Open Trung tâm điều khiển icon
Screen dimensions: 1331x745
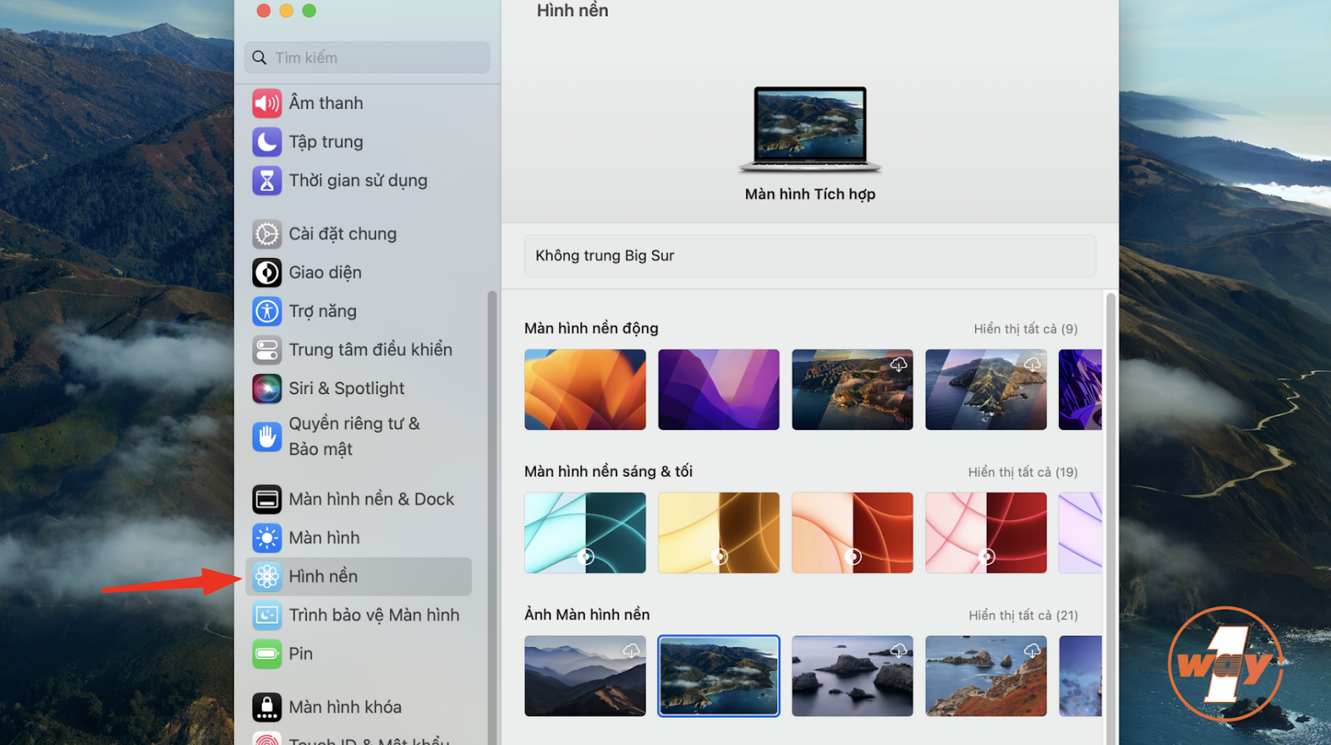pyautogui.click(x=267, y=350)
